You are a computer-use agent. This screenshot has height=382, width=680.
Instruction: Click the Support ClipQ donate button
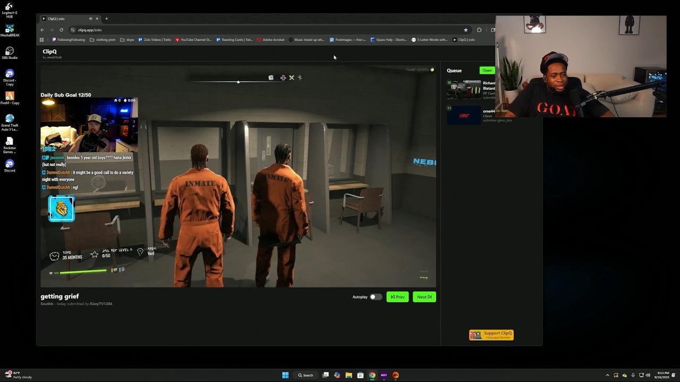(x=491, y=335)
